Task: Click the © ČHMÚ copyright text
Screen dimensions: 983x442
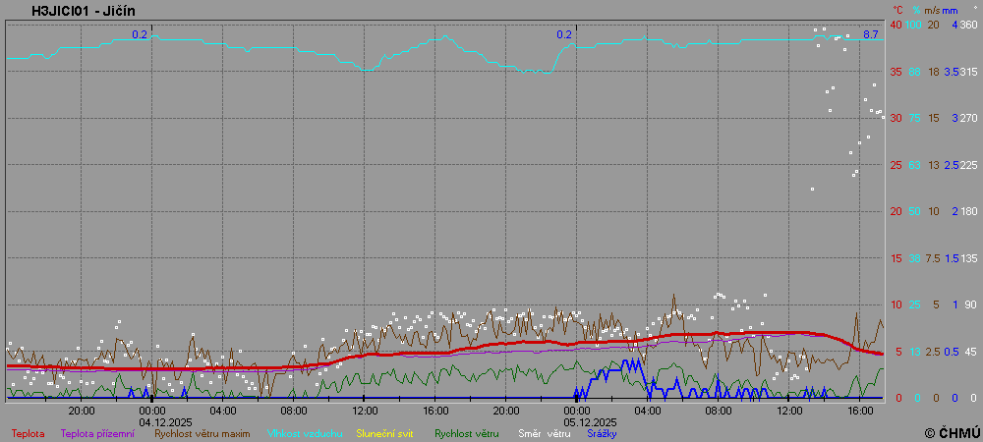Action: click(x=952, y=432)
